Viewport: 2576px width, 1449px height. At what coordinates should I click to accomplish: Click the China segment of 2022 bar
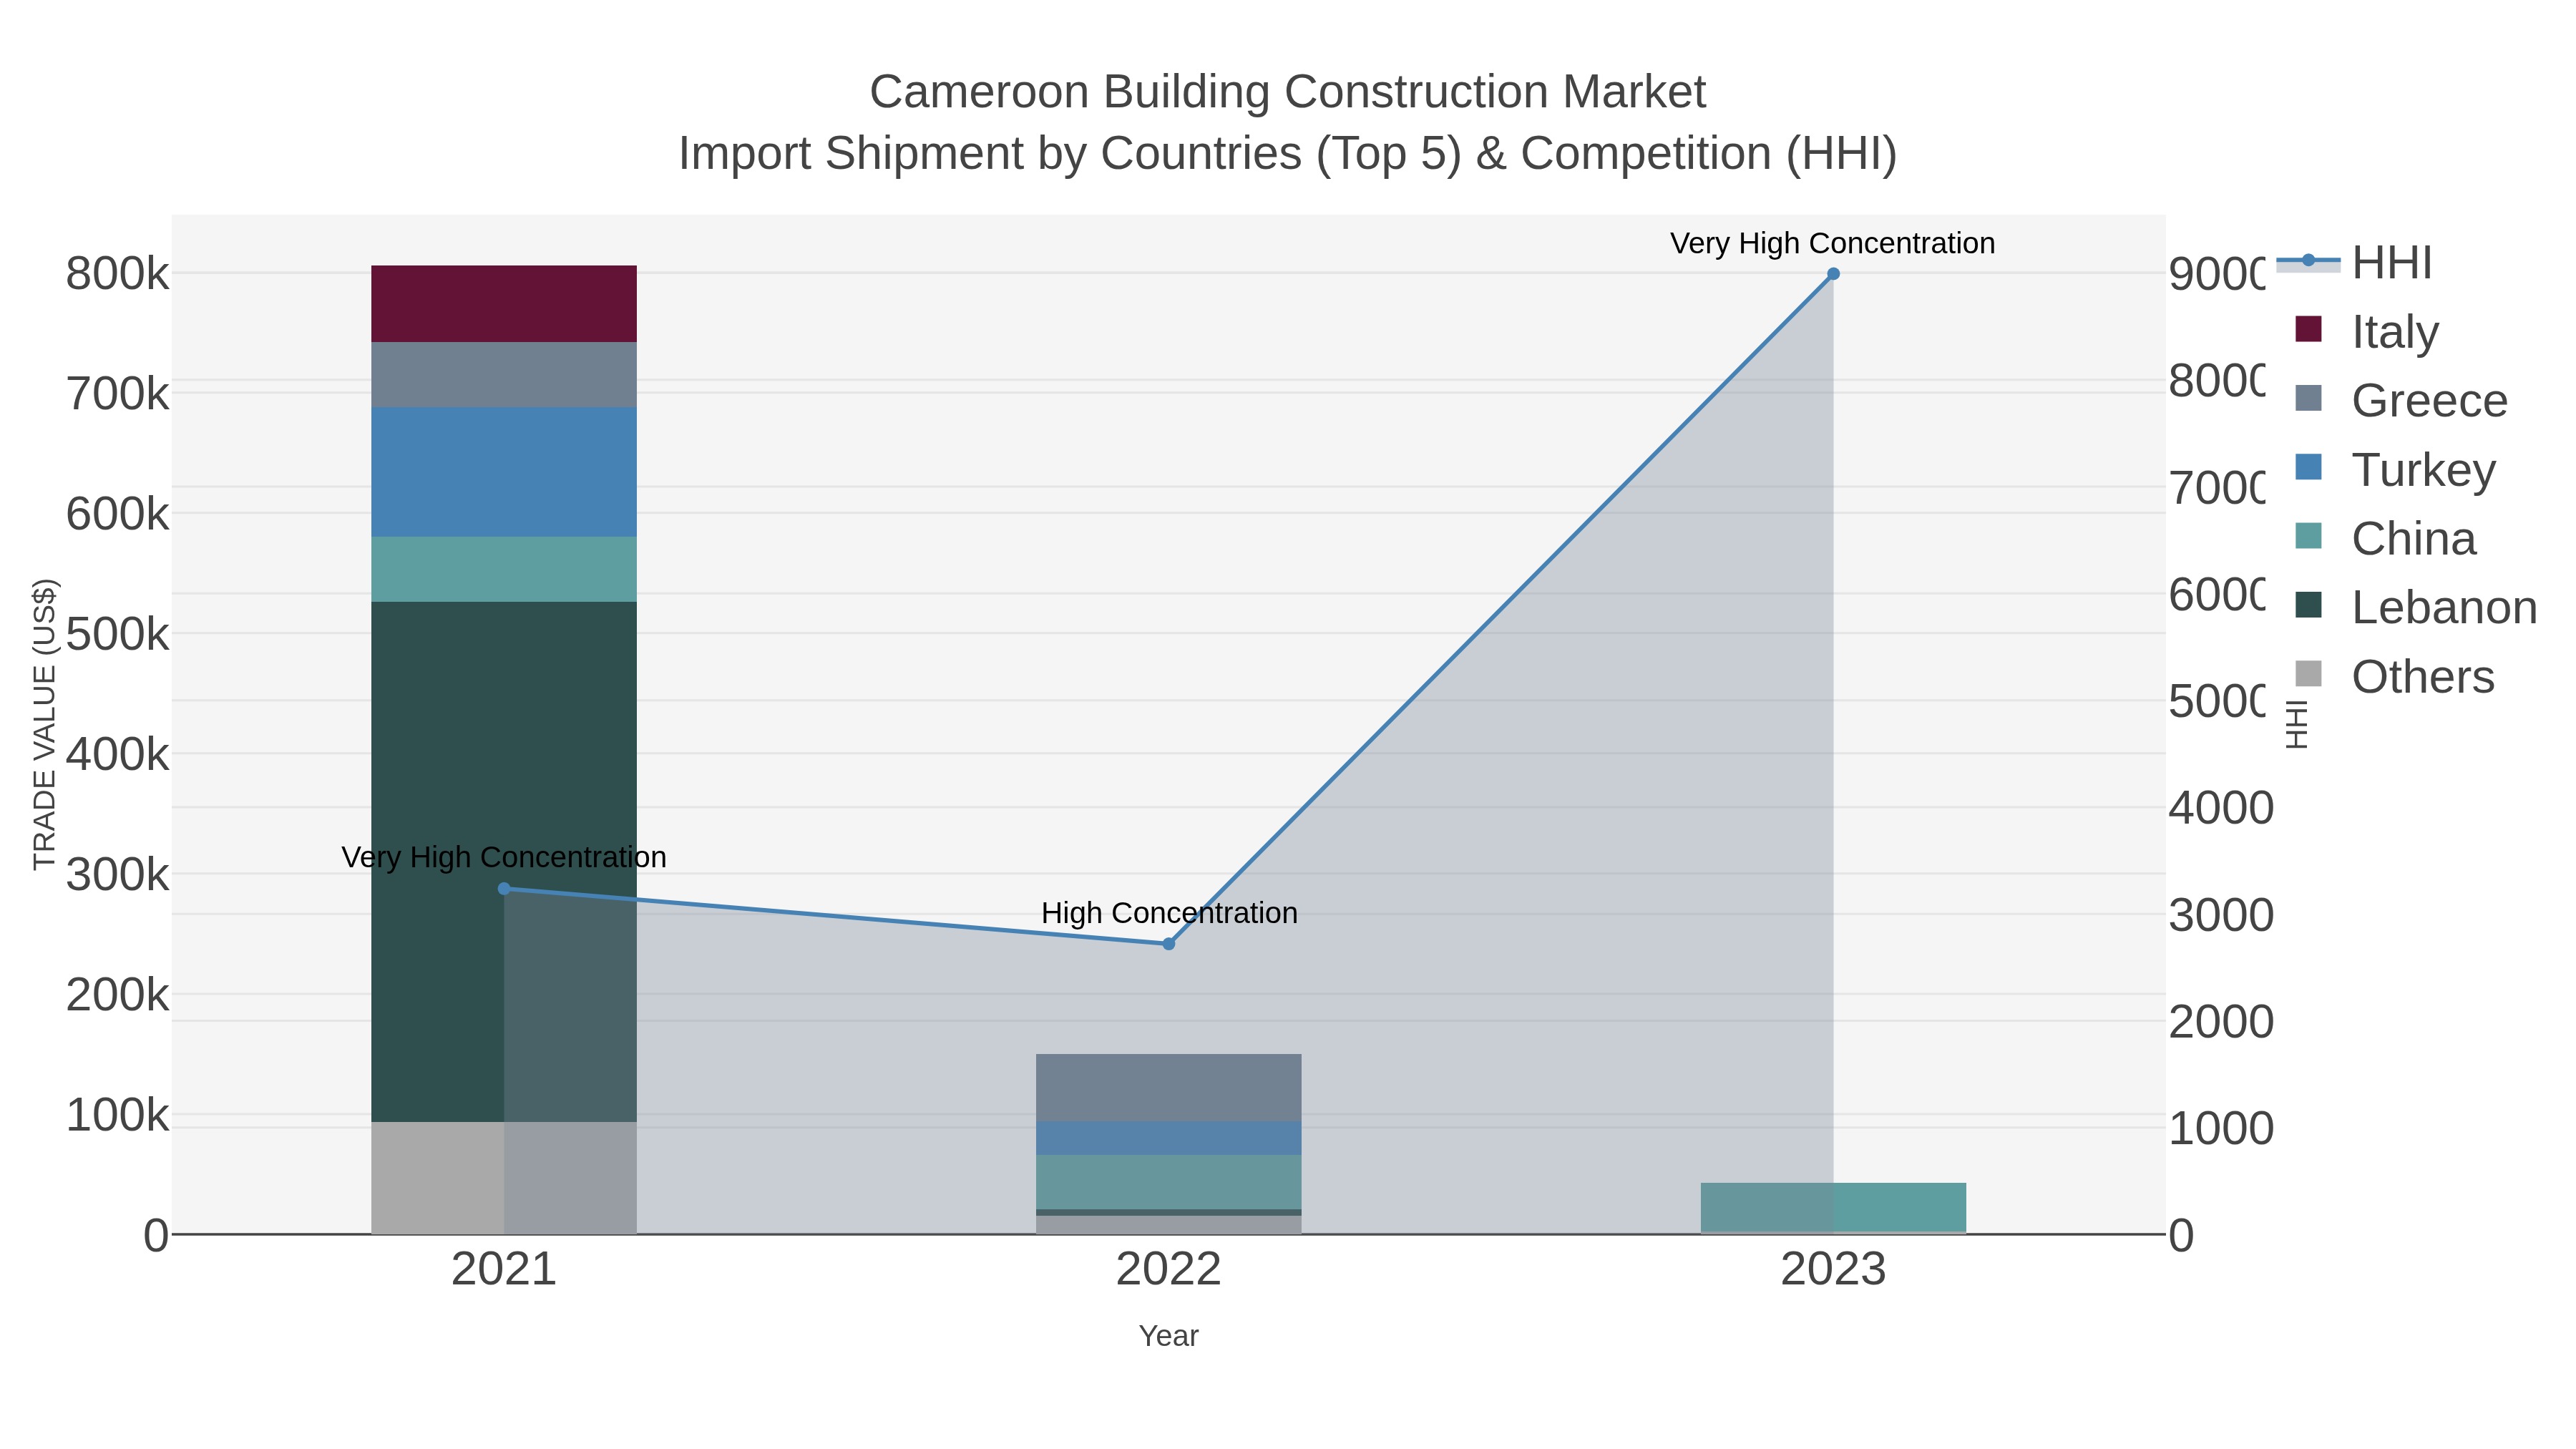pos(1169,1182)
